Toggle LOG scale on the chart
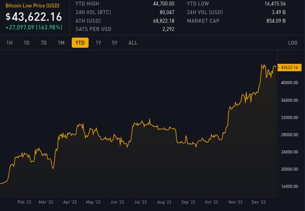The image size is (305, 211). pyautogui.click(x=293, y=43)
